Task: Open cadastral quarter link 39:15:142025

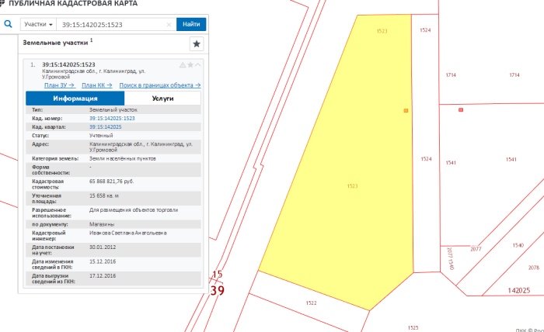Action: click(x=106, y=127)
